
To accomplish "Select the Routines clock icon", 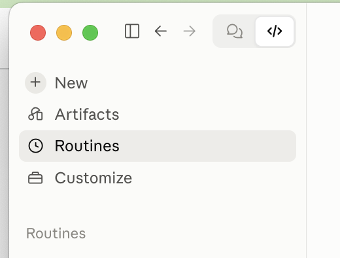I will coord(35,146).
